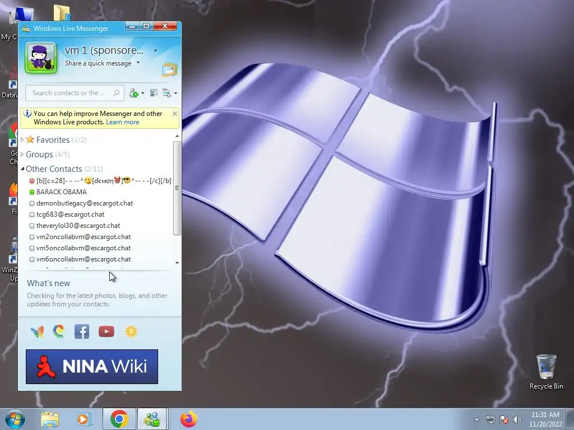This screenshot has width=574, height=430.
Task: Click the Messenger taskbar button
Action: coord(152,419)
